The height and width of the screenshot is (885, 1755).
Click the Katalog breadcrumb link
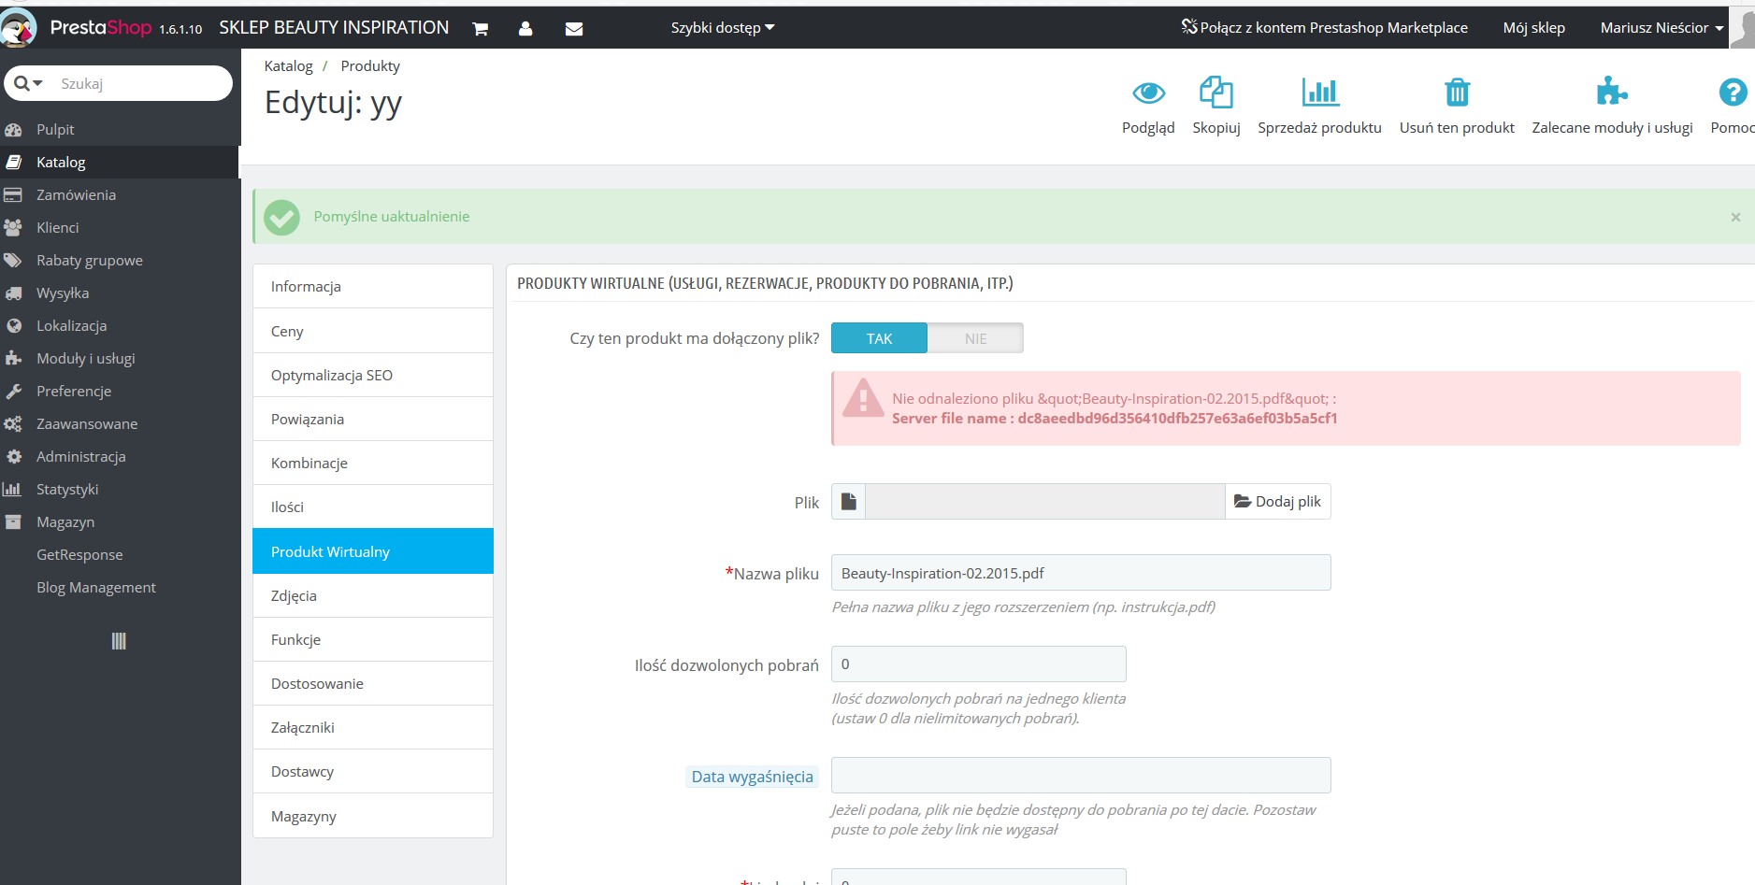[x=289, y=66]
